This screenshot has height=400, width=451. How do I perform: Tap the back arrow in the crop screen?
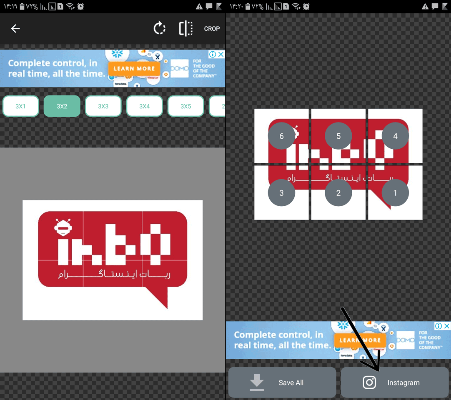[x=15, y=28]
